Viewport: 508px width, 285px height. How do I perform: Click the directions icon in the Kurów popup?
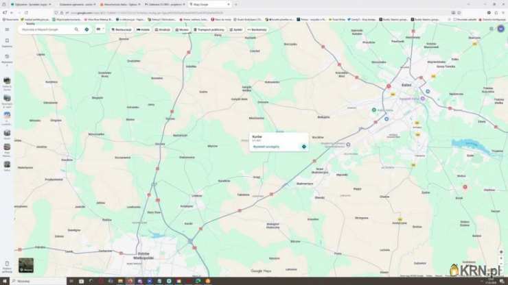304,147
